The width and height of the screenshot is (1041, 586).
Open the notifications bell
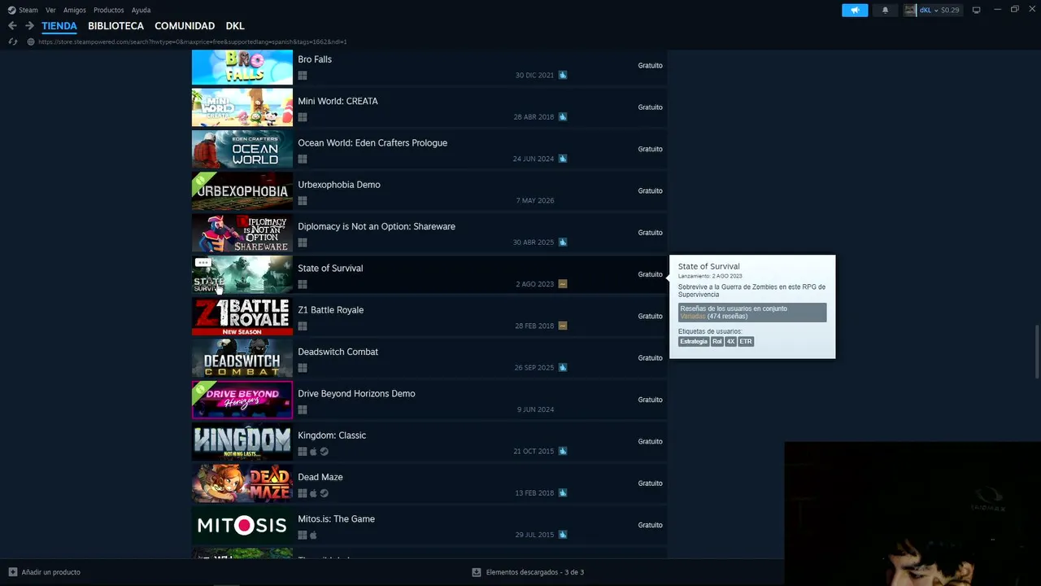pos(885,10)
